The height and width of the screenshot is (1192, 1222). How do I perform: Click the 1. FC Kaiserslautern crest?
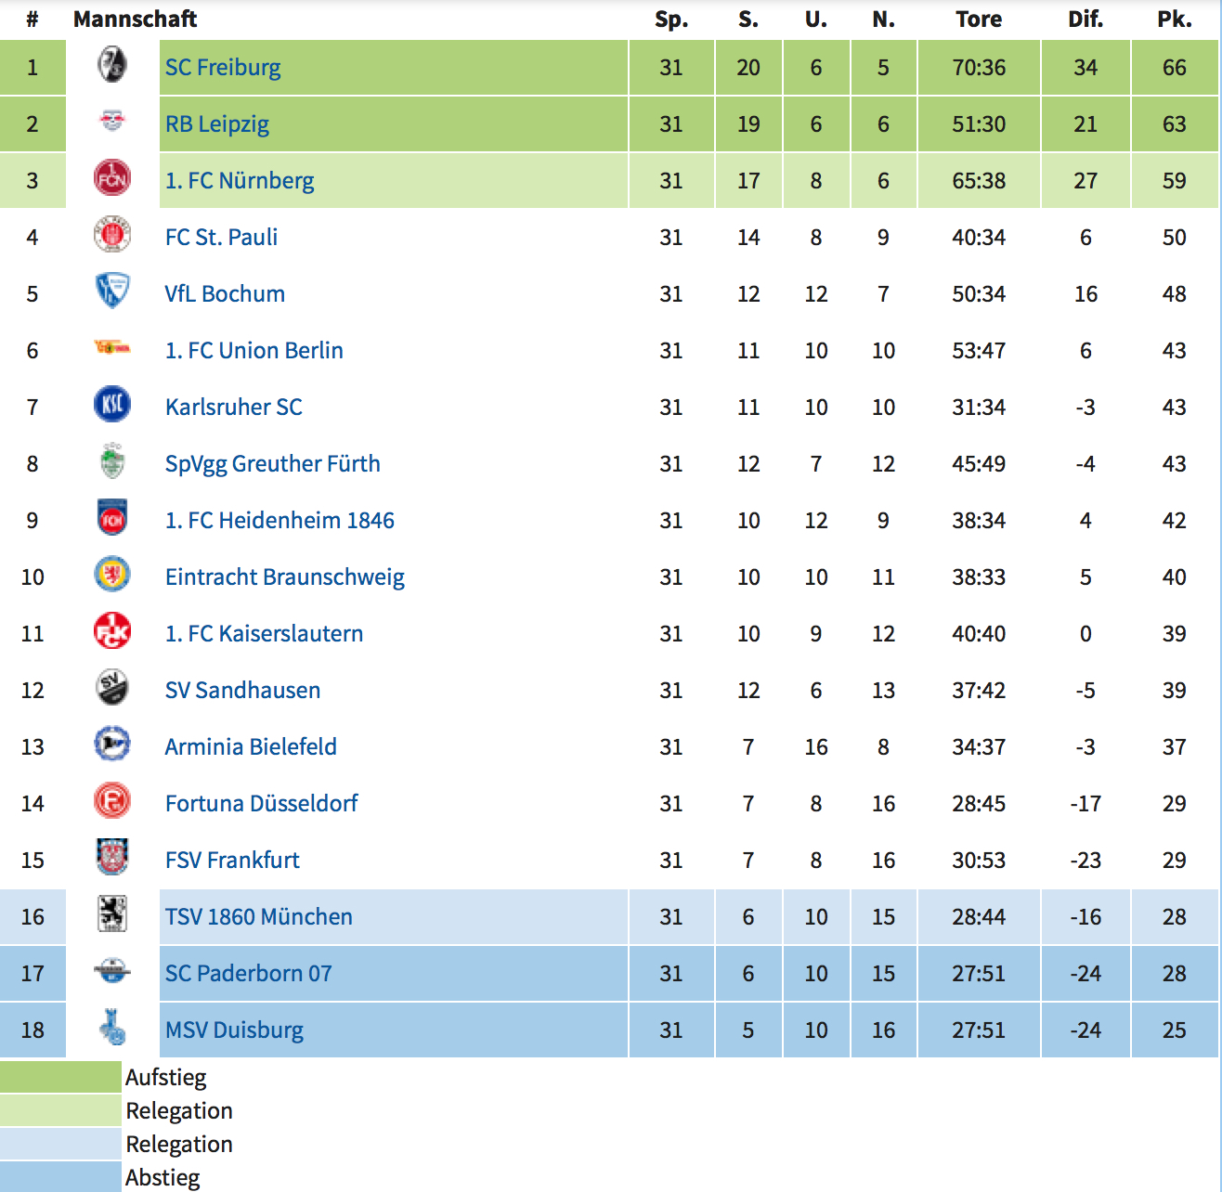click(x=112, y=631)
